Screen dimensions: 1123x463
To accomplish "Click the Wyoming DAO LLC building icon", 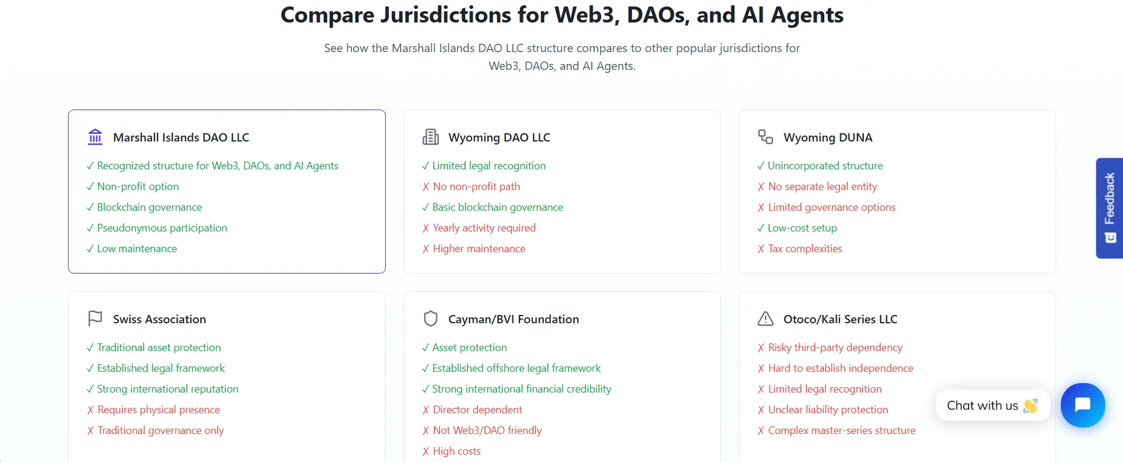I will pos(430,137).
